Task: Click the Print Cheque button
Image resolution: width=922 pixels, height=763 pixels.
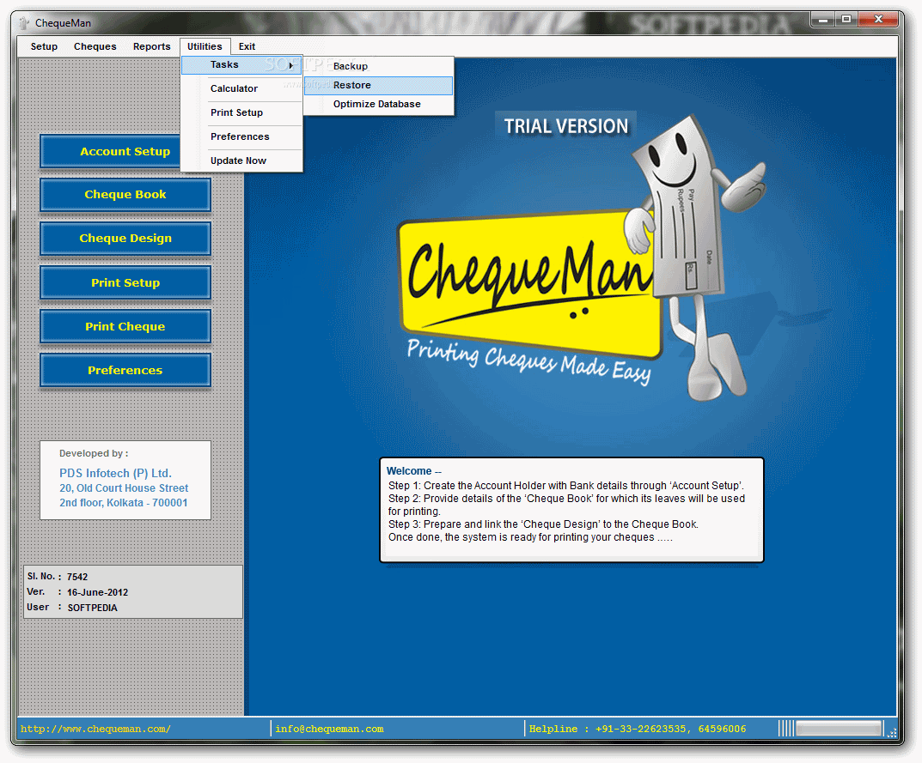Action: (x=125, y=327)
